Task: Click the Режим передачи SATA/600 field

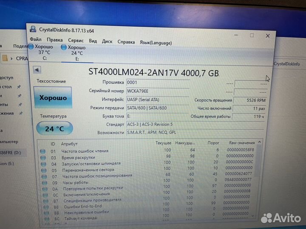Action: coord(158,108)
